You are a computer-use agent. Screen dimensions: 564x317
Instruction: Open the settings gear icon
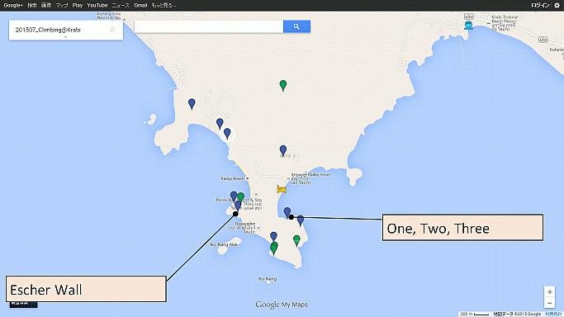(557, 6)
